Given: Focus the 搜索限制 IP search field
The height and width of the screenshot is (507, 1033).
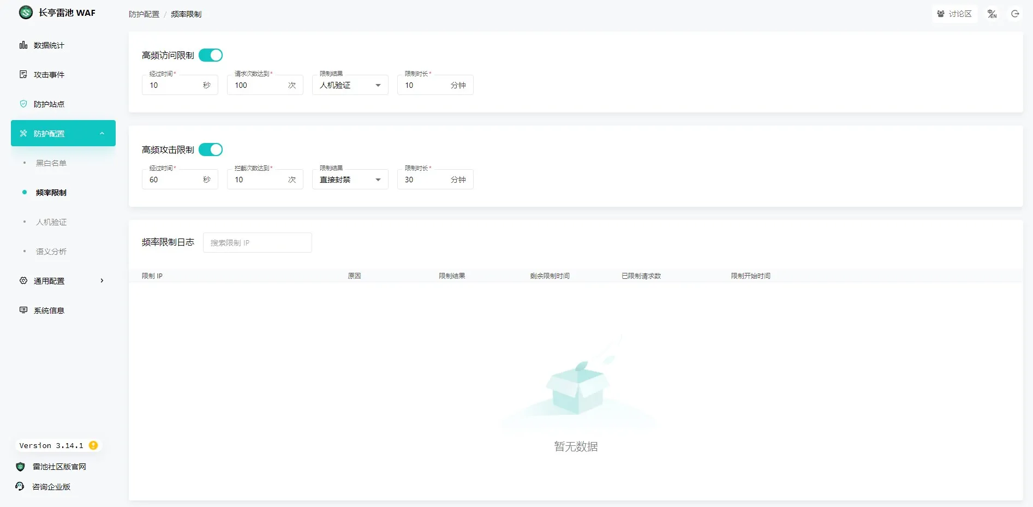Looking at the screenshot, I should coord(258,243).
